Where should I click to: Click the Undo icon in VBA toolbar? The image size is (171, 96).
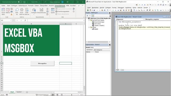108,10
